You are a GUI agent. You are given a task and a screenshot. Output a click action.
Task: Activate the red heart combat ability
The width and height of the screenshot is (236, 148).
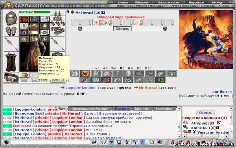click(x=85, y=73)
